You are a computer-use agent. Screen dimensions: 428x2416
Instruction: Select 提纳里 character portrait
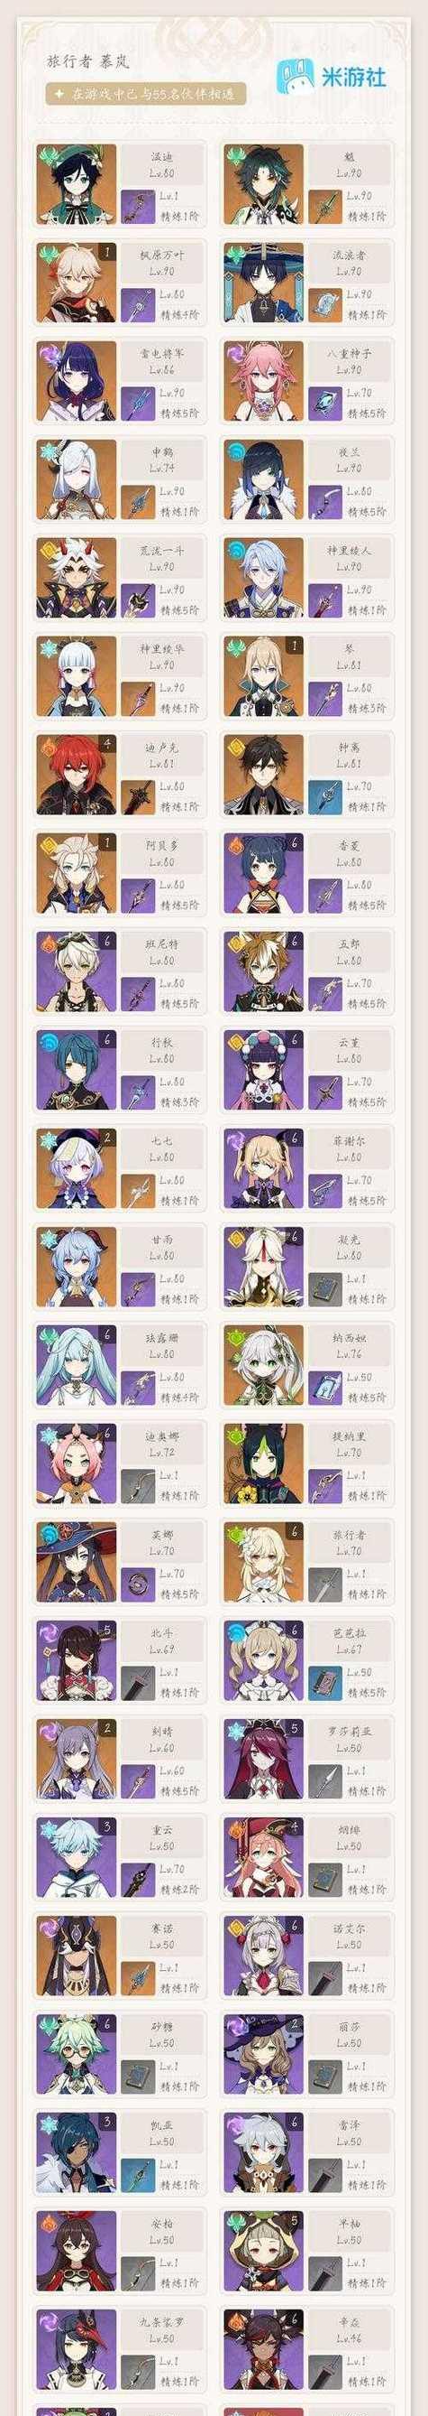(264, 1464)
